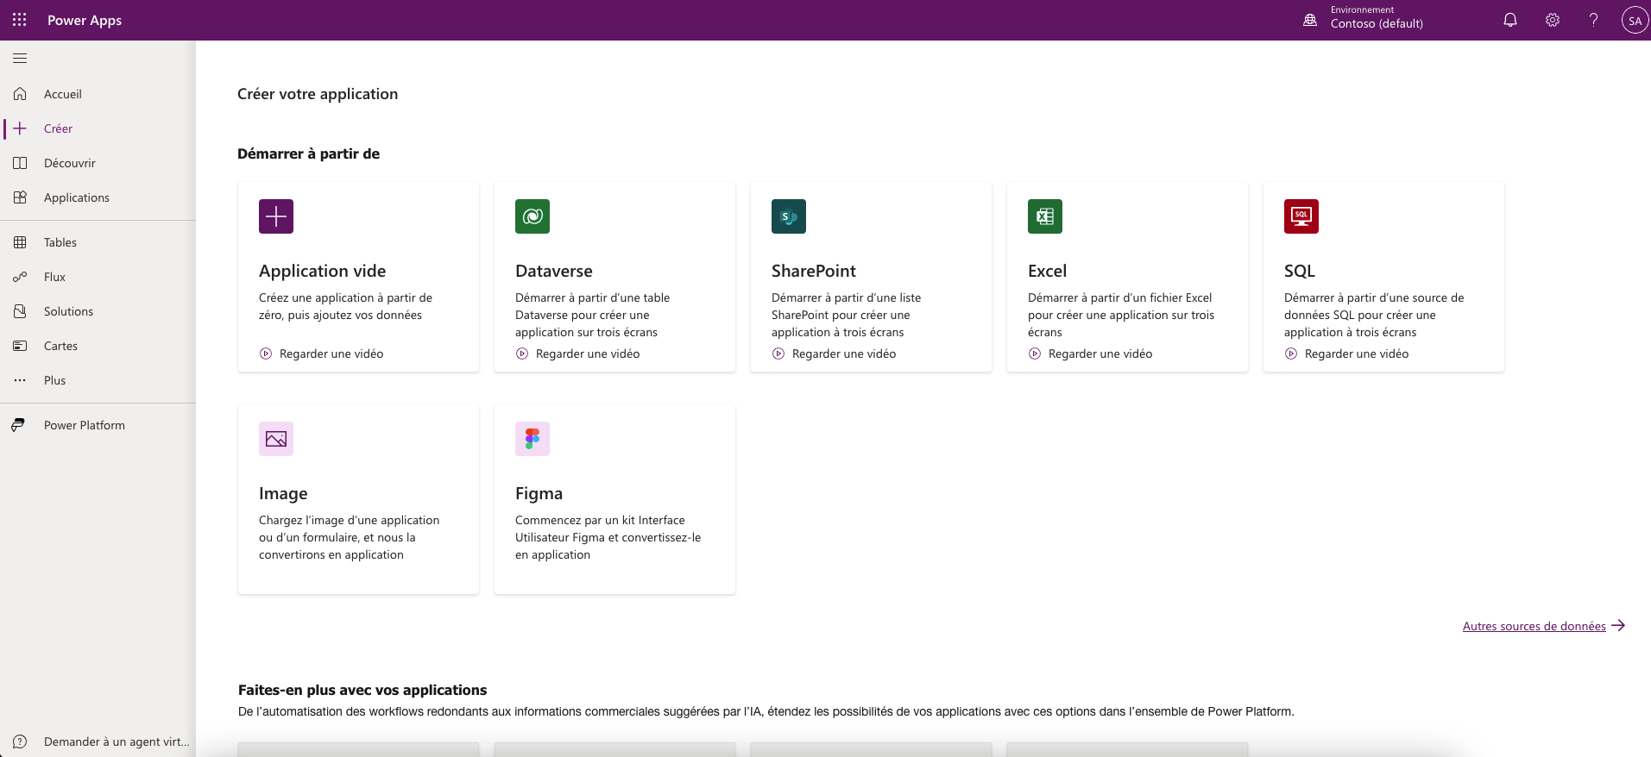1651x757 pixels.
Task: Click the Créer plus icon in sidebar
Action: [20, 128]
